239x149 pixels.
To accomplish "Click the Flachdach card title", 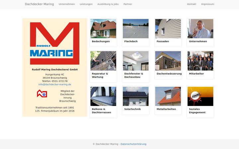I will point(131,41).
